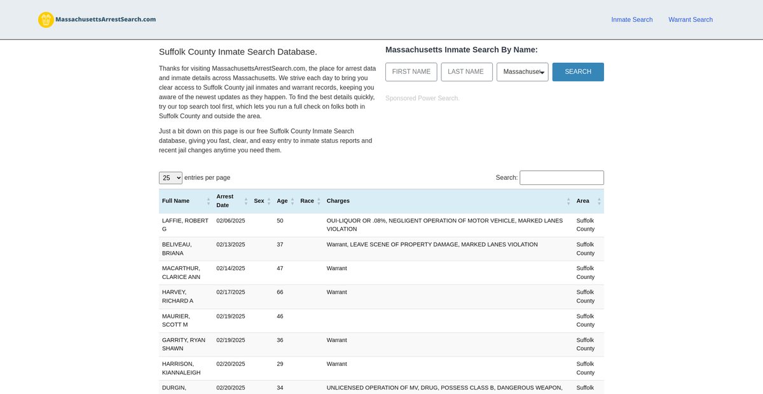The image size is (763, 394).
Task: Sort by Age column arrows
Action: (292, 201)
